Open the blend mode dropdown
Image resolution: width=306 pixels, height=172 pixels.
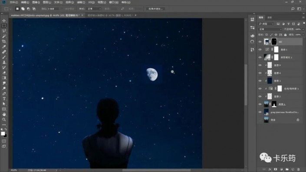click(270, 29)
